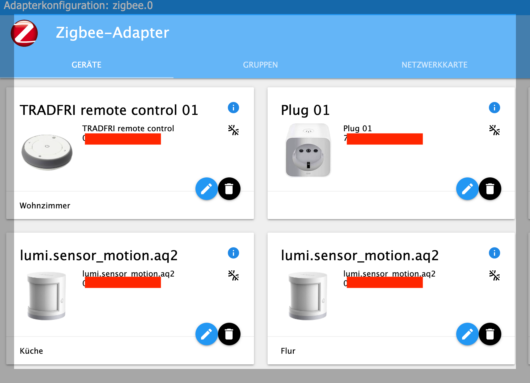Click unbind icon on Küche sensor card
Screen dimensions: 530x383
233,275
